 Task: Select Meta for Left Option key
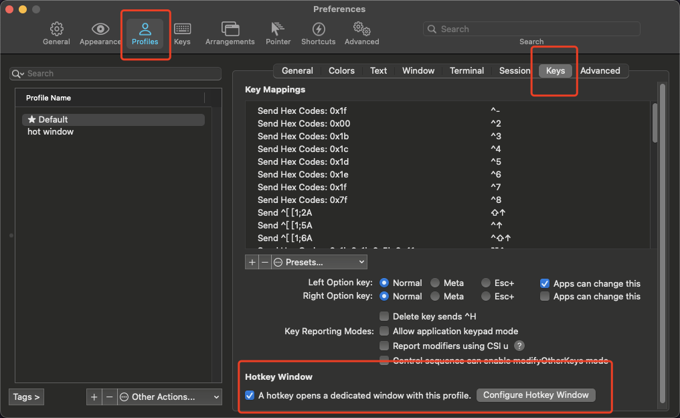click(x=435, y=283)
